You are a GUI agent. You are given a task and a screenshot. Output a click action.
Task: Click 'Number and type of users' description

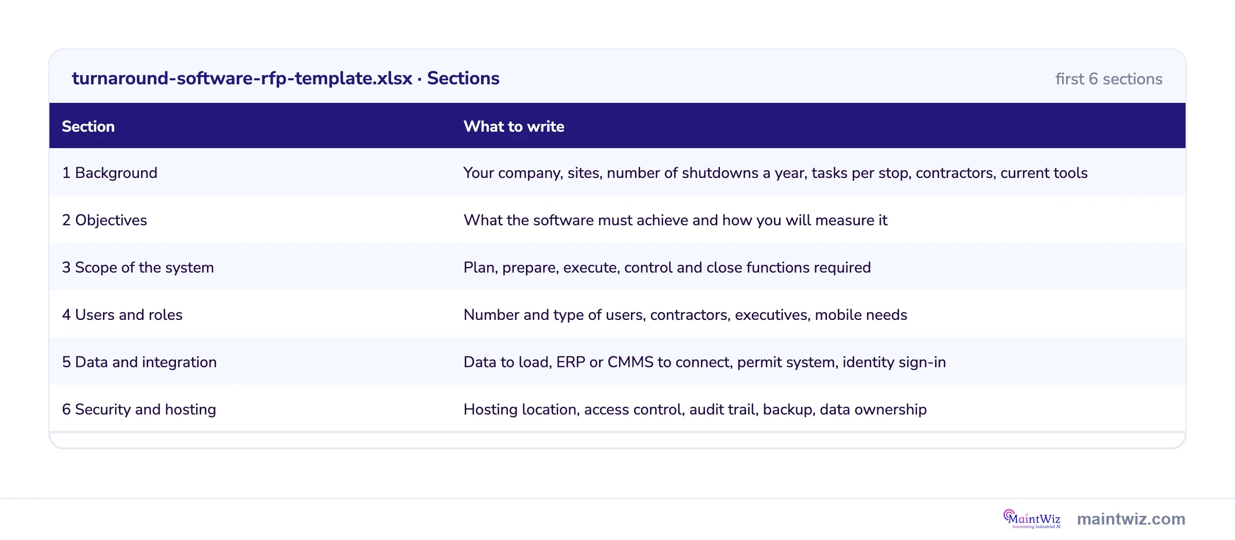(685, 315)
